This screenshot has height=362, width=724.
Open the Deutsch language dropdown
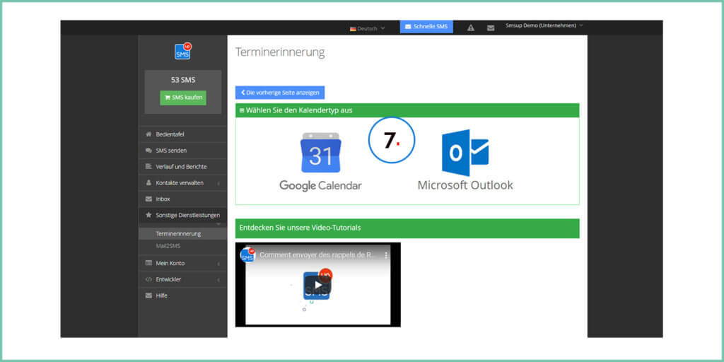click(368, 28)
